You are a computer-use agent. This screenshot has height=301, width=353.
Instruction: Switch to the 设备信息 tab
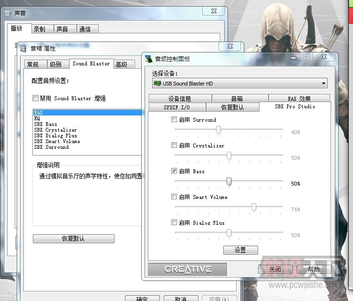179,99
